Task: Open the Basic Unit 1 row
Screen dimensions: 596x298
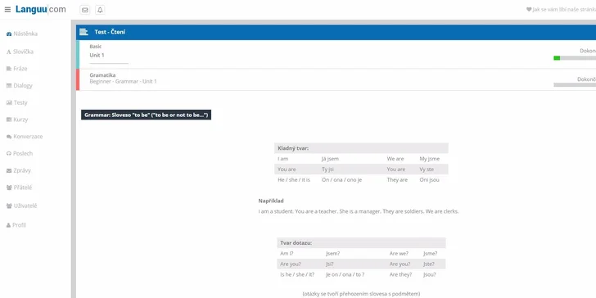Action: coord(336,54)
